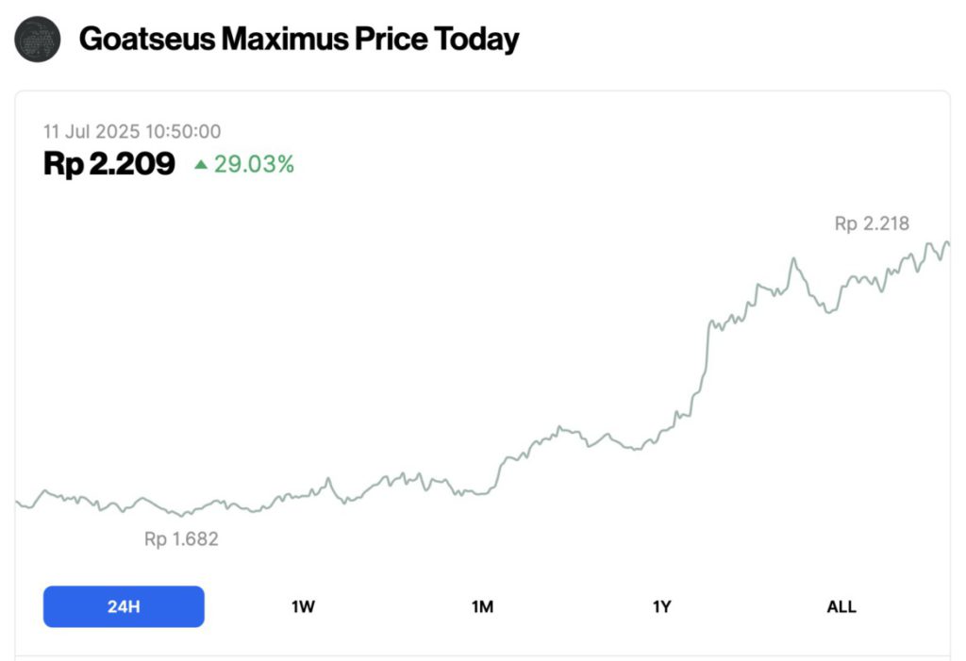
Task: Switch to the 1W chart range
Action: [303, 606]
